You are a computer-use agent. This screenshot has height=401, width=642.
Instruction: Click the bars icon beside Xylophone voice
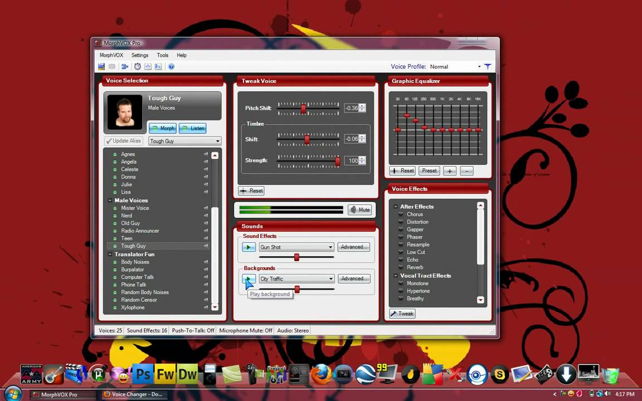point(206,307)
